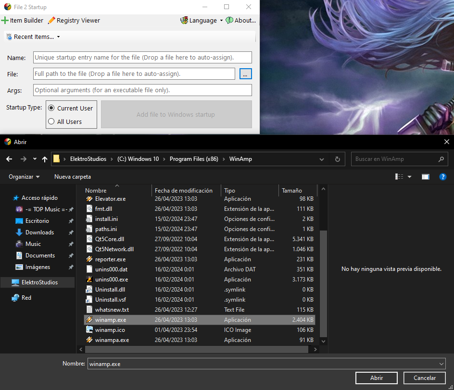Open the Registry Viewer
The width and height of the screenshot is (454, 390).
tap(74, 21)
